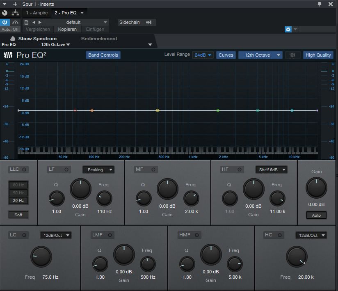Click the Einfügen paste button
The width and height of the screenshot is (338, 291).
pos(95,29)
